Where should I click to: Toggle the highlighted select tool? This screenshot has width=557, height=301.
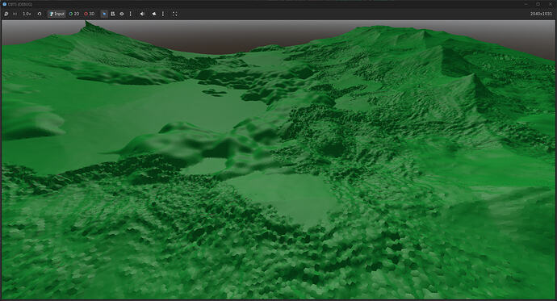point(104,14)
